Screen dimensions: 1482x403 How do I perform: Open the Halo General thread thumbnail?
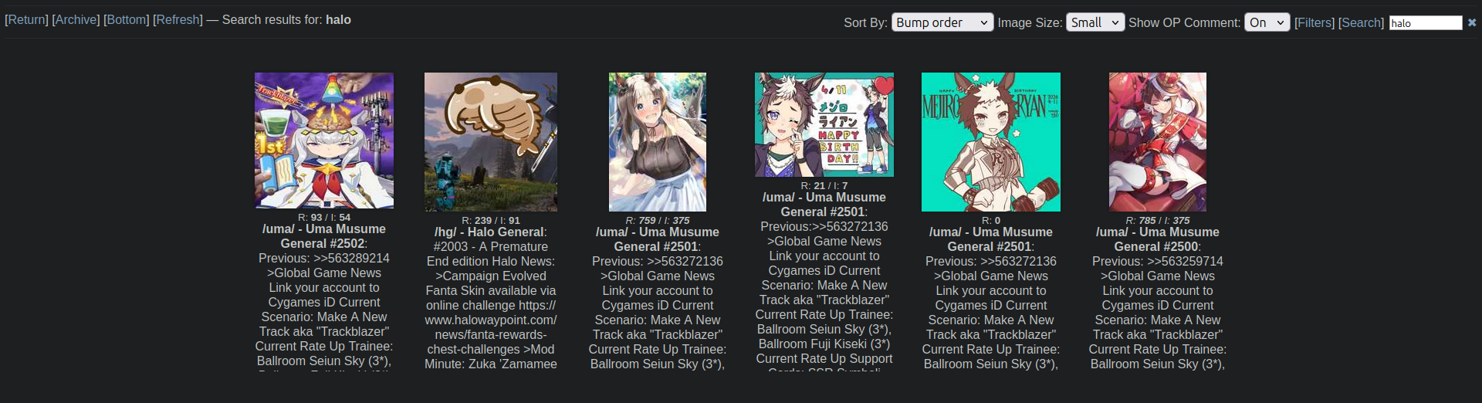pos(491,142)
